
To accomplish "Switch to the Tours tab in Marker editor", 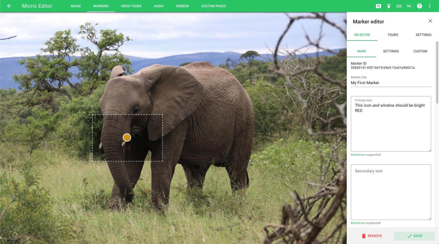I will [393, 35].
